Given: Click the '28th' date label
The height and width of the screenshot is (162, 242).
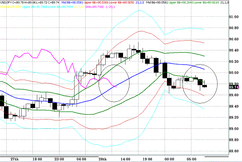Looking at the screenshot, I should pos(103,159).
